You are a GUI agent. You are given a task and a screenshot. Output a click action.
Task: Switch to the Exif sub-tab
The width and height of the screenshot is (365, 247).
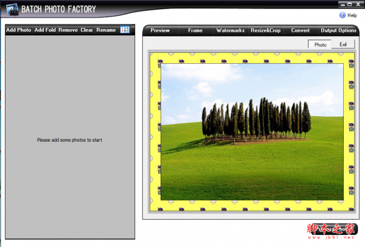click(343, 44)
